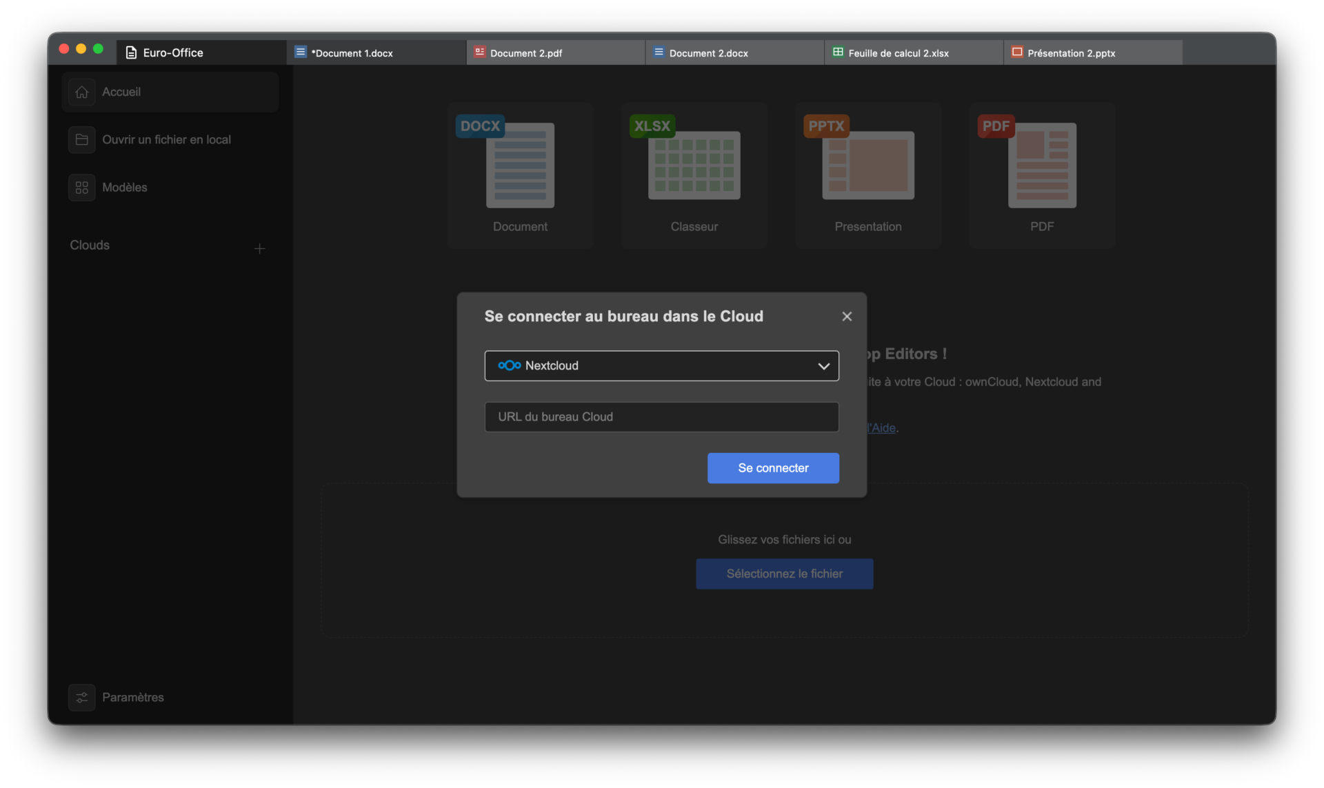Click the Paramètres sliders icon
1324x788 pixels.
(81, 697)
